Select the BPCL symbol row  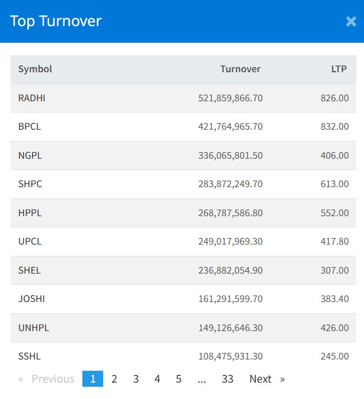(x=30, y=127)
